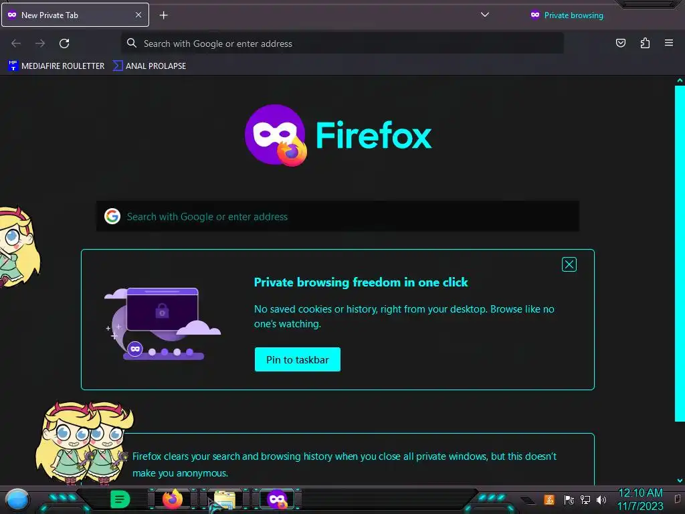Click scrollbar down arrow
Screen dimensions: 685x514
680,481
